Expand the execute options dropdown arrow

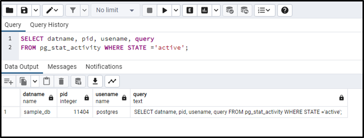[176, 10]
